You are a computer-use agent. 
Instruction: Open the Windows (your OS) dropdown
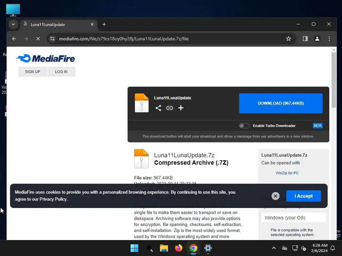pos(294,218)
